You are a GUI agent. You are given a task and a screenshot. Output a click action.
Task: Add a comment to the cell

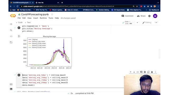coord(141,72)
